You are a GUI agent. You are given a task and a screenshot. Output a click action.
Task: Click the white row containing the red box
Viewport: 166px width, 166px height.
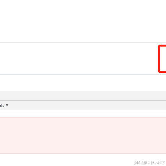tap(83, 58)
